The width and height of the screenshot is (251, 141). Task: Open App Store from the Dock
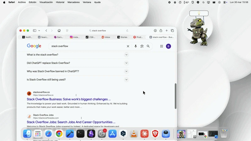[x=112, y=133]
